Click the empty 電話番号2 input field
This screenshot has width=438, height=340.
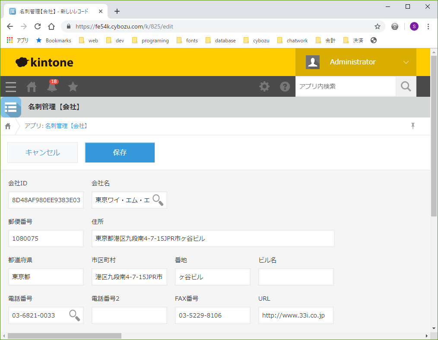pos(129,315)
